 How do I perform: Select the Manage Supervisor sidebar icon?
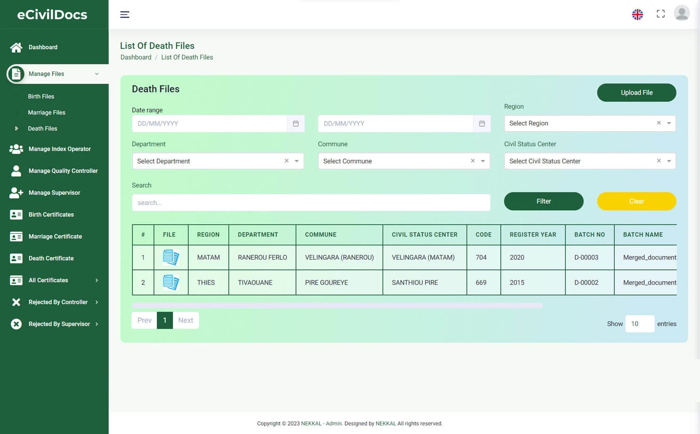click(x=16, y=192)
